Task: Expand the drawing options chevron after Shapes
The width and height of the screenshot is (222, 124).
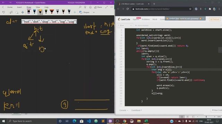Action: click(x=94, y=12)
